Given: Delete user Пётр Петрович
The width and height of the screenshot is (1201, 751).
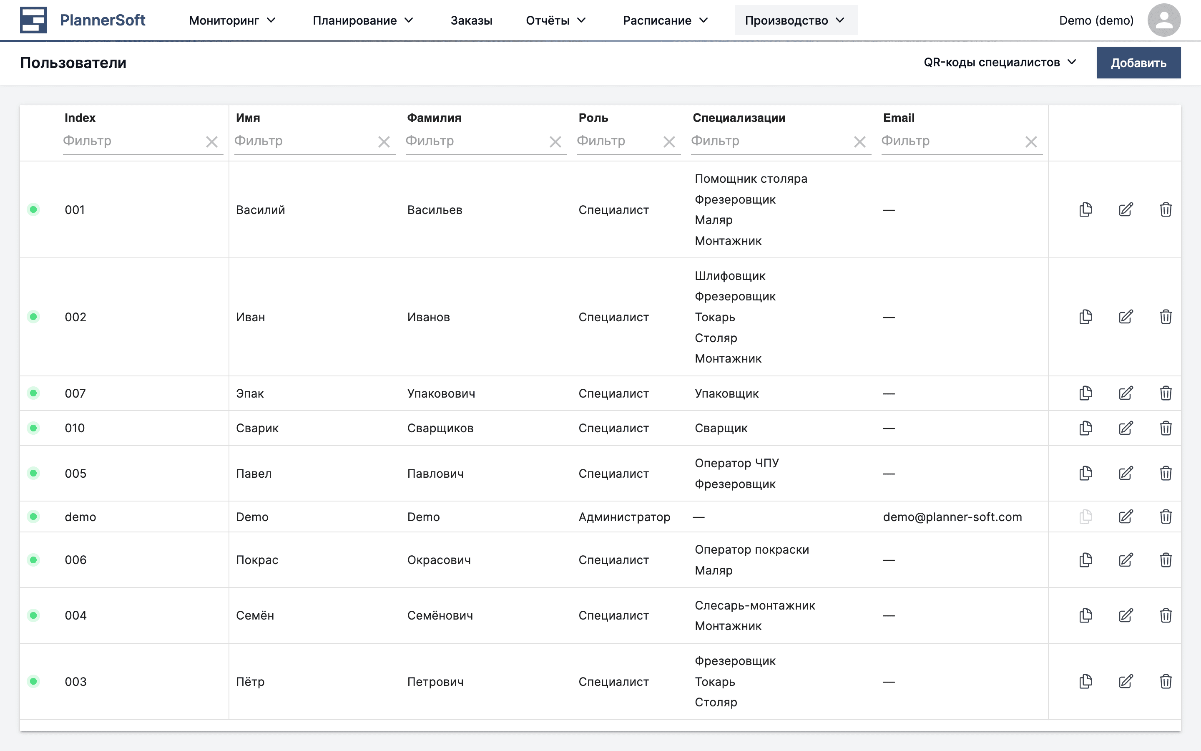Looking at the screenshot, I should click(x=1166, y=681).
